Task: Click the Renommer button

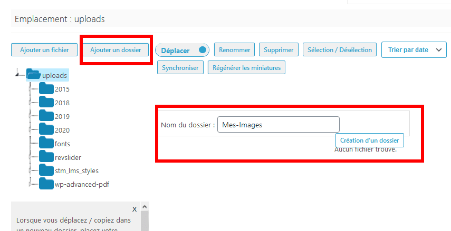Action: (234, 49)
